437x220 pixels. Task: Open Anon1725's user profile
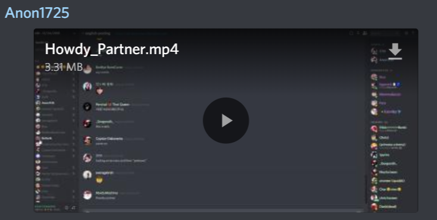point(37,13)
